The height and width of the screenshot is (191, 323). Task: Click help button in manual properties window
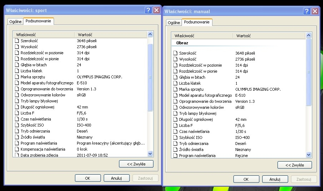(307, 11)
